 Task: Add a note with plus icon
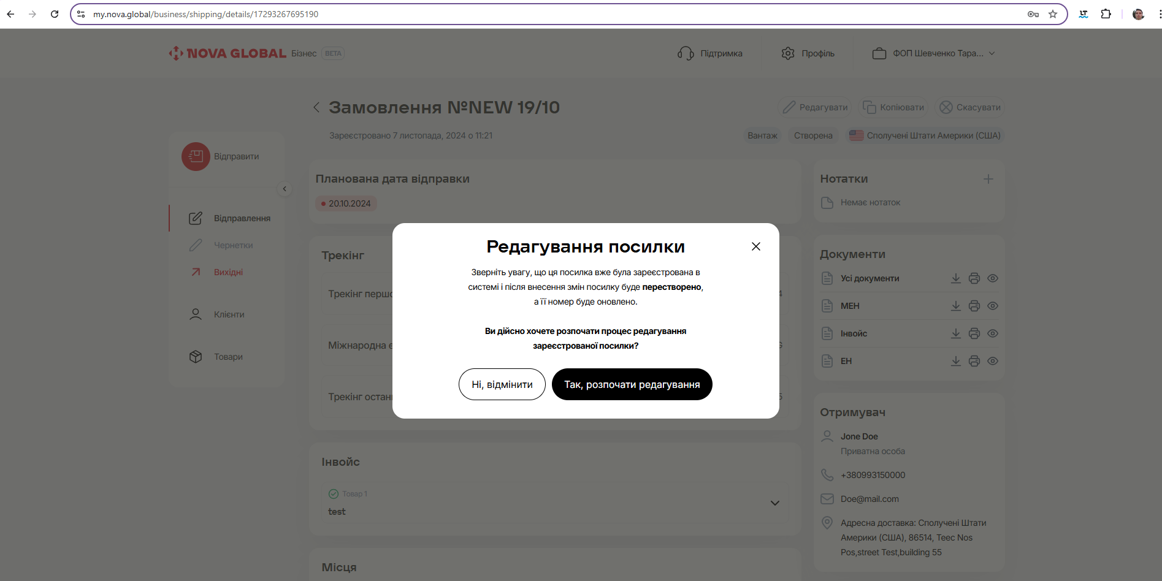coord(988,179)
